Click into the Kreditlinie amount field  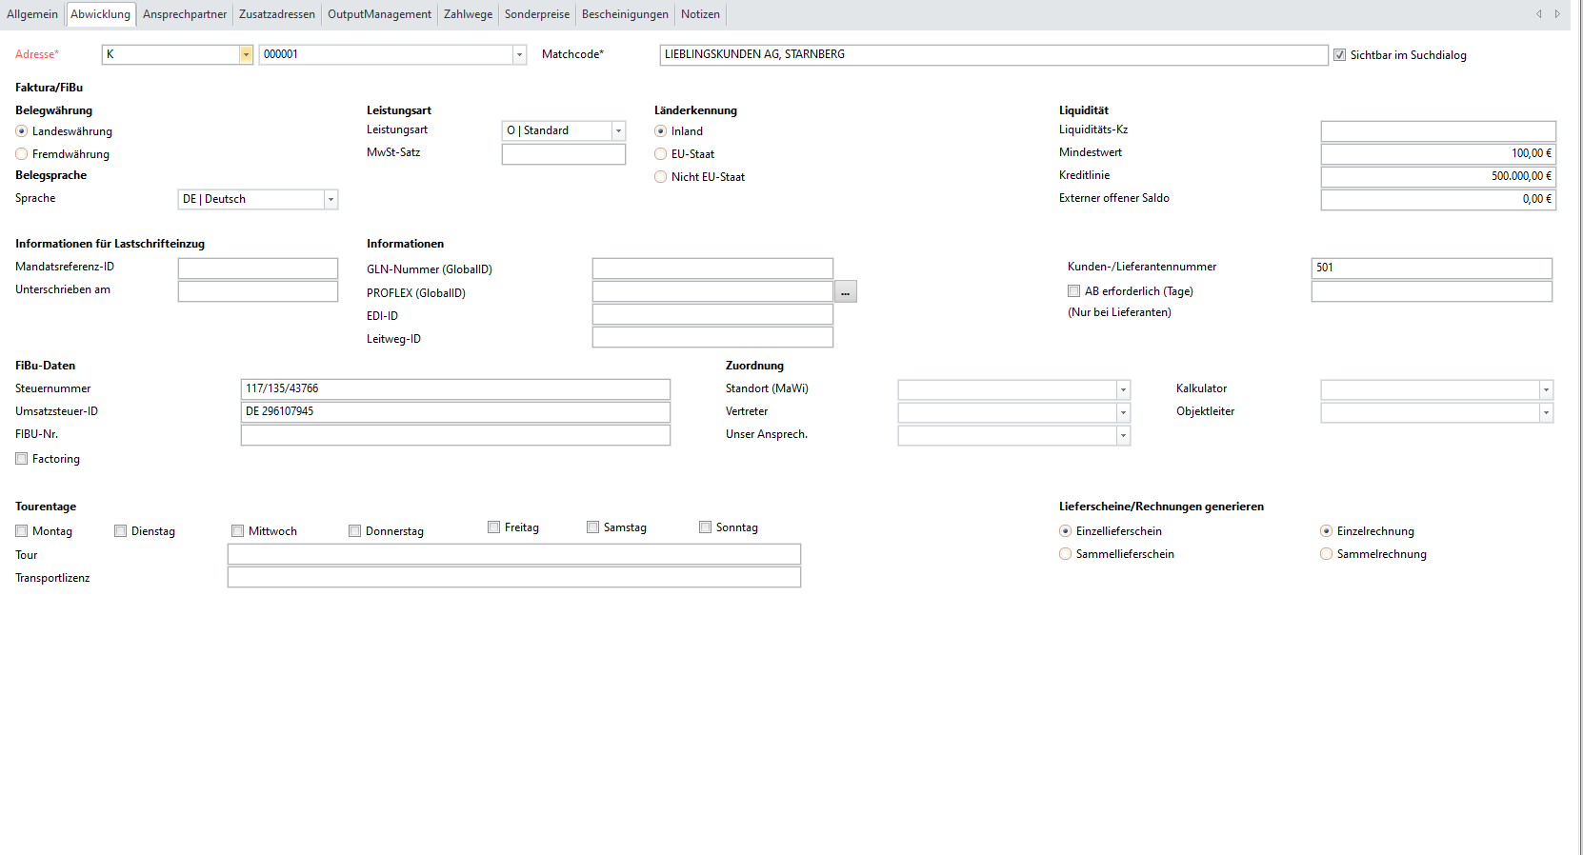point(1437,176)
